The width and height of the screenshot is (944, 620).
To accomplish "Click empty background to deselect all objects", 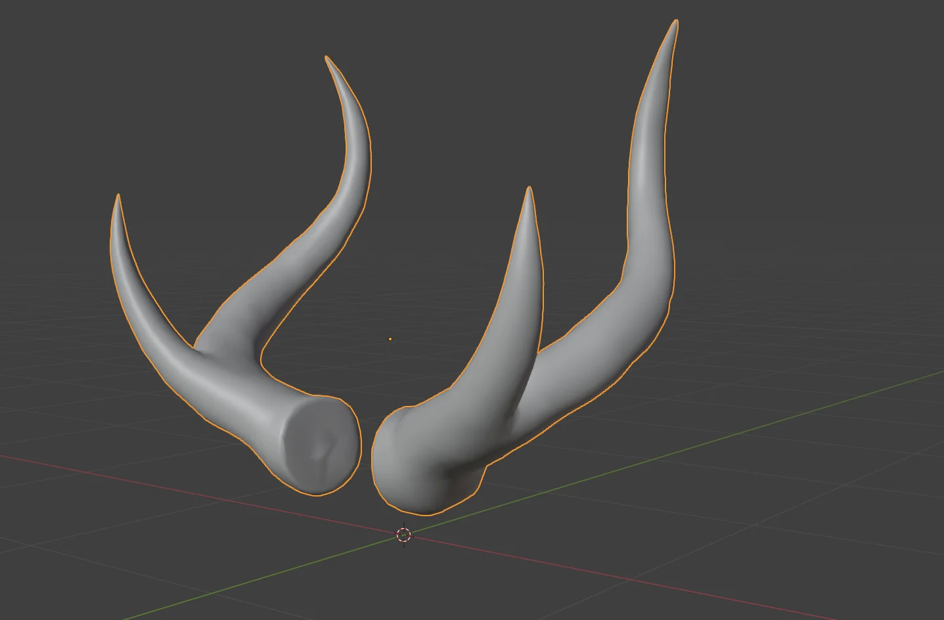I will click(821, 164).
